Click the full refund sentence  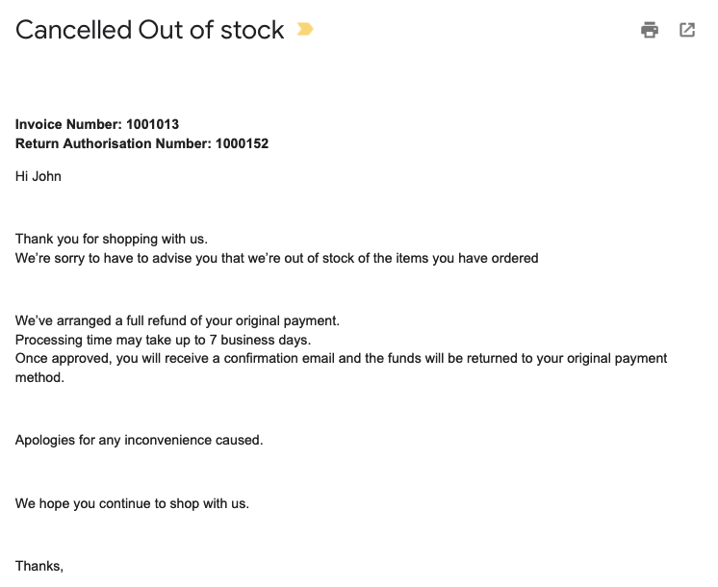[x=177, y=320]
